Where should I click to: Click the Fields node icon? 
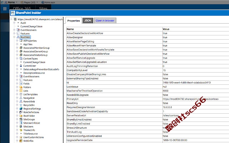[21, 84]
